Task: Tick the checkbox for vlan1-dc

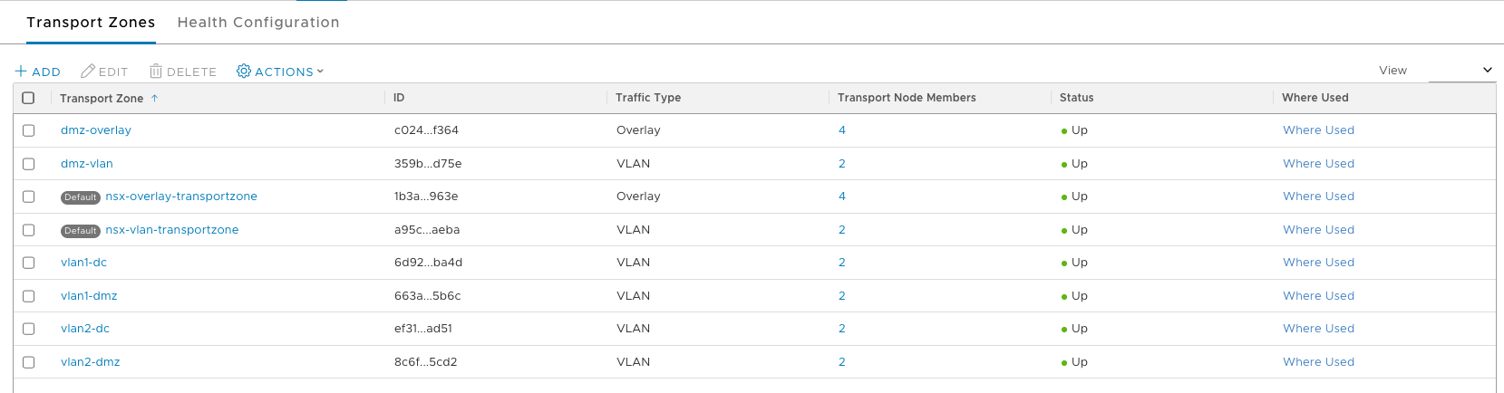Action: (28, 263)
